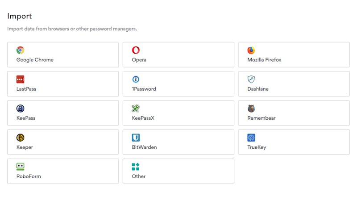
Task: Select the Other import card
Action: (178, 171)
